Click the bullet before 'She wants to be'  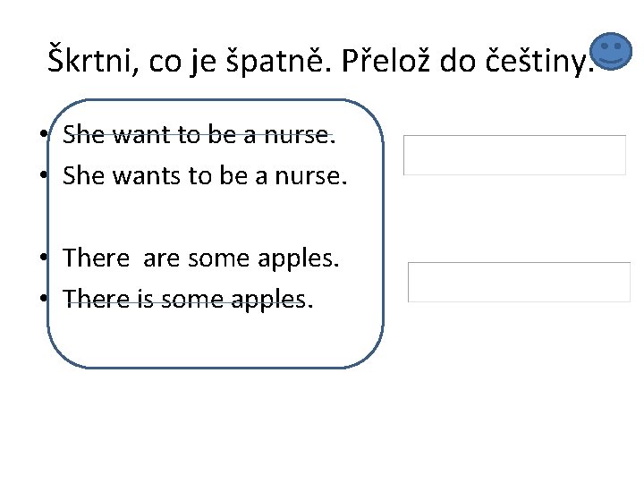pos(43,176)
